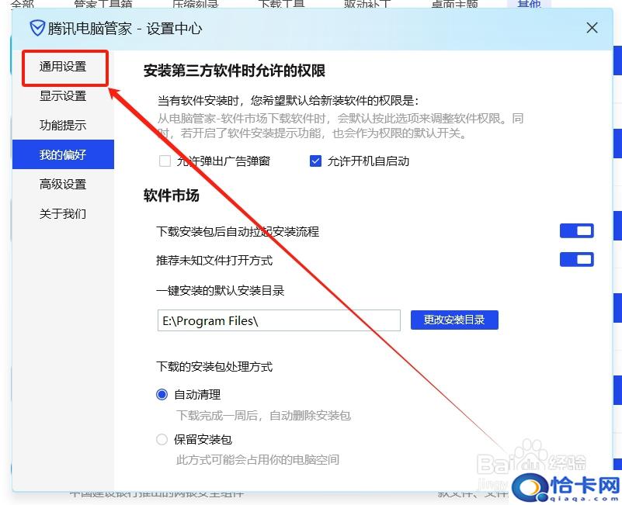This screenshot has height=505, width=622.
Task: Click the 下载的安装包处理方式 label
Action: (x=214, y=366)
